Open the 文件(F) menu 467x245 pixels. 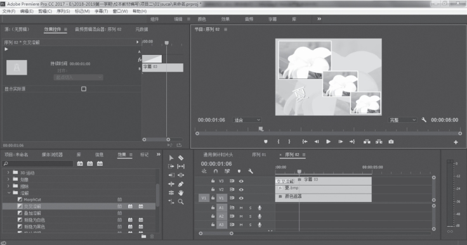point(9,11)
